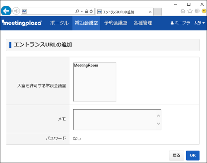Click the memo scrollbar down arrow
The height and width of the screenshot is (163, 207).
click(x=159, y=123)
